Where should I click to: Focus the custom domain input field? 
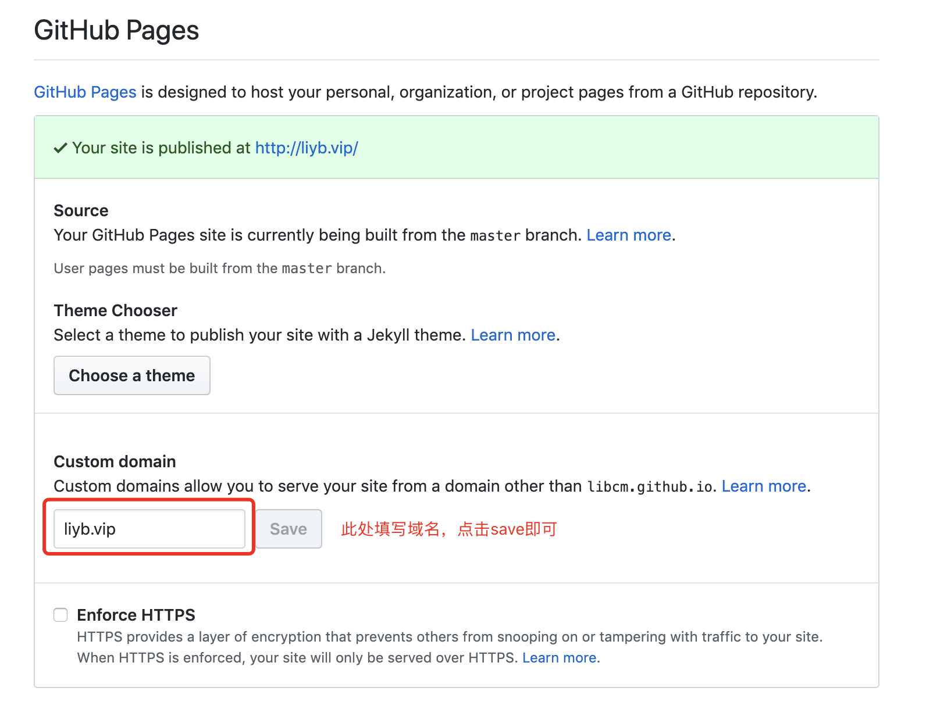[149, 529]
